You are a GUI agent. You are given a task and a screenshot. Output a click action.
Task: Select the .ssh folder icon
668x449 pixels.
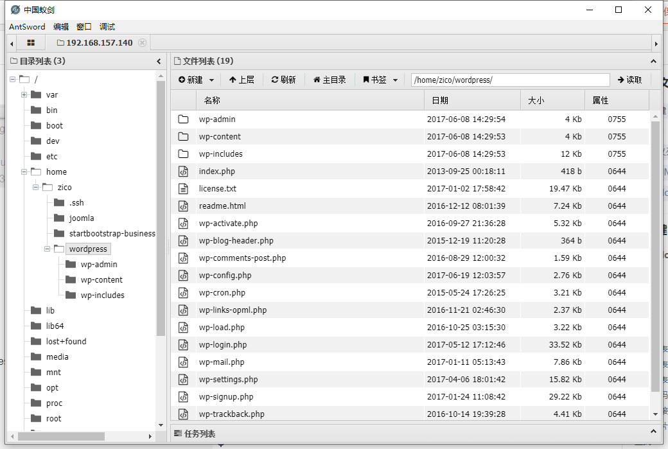(x=59, y=202)
